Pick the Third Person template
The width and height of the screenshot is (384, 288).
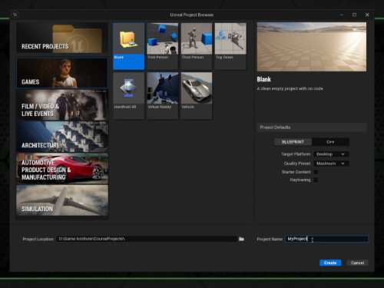coord(197,46)
